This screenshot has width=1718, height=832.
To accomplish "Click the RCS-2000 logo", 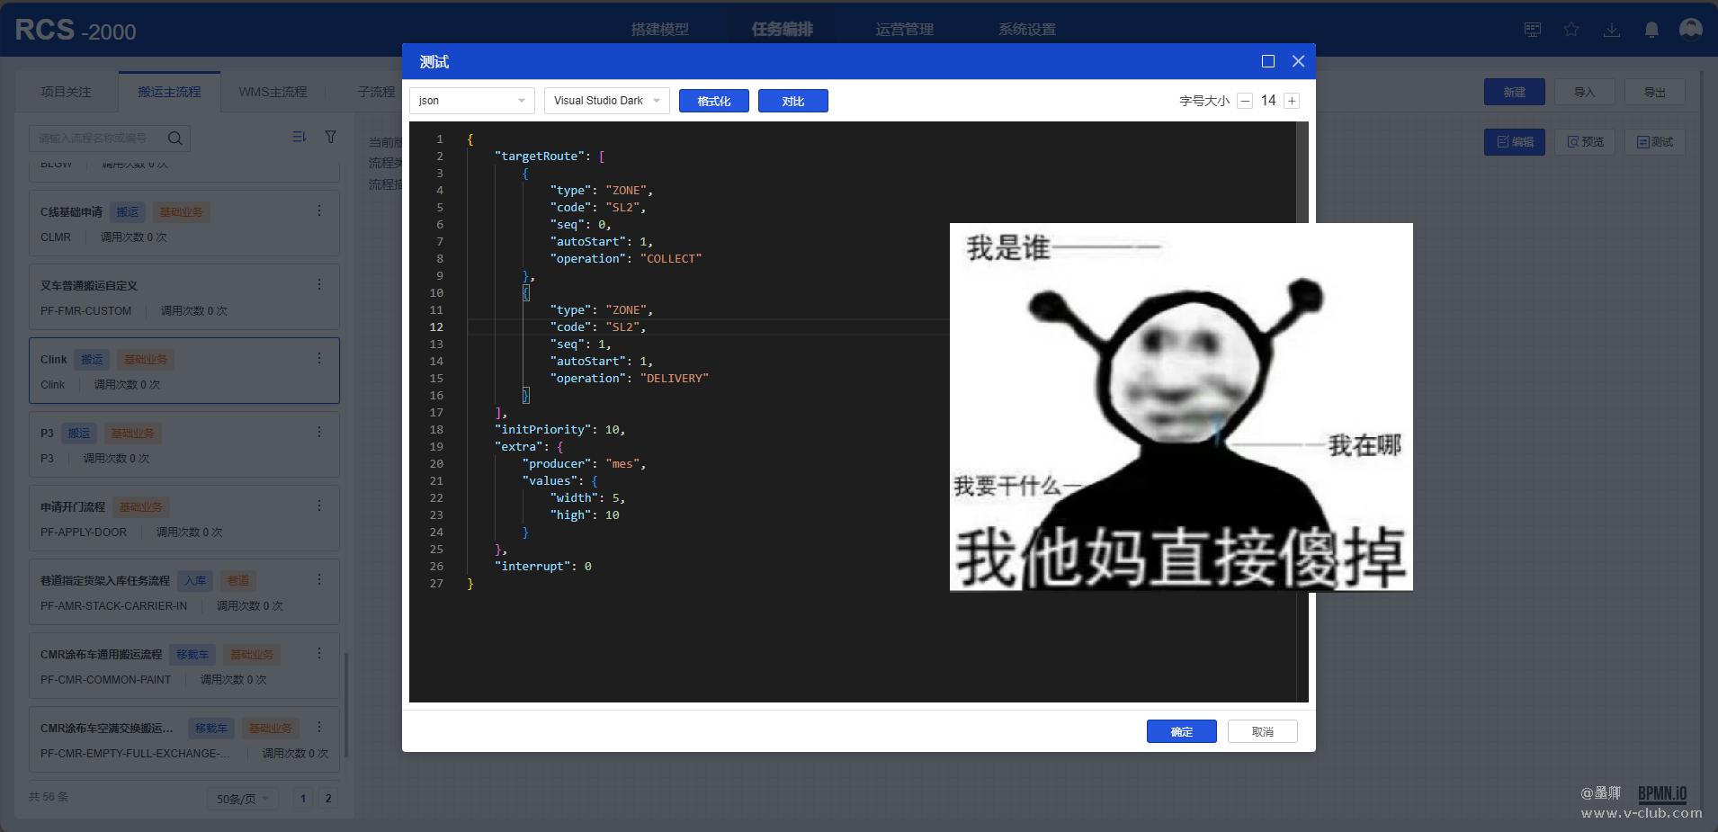I will click(x=76, y=30).
